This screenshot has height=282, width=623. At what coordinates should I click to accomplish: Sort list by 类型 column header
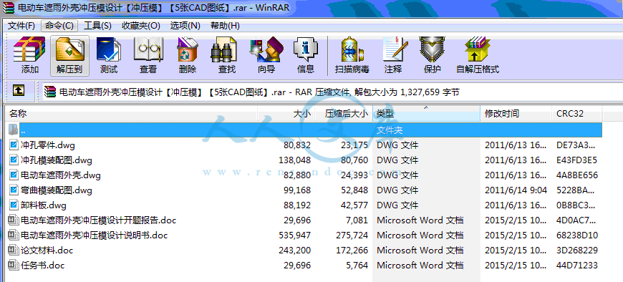click(x=426, y=114)
